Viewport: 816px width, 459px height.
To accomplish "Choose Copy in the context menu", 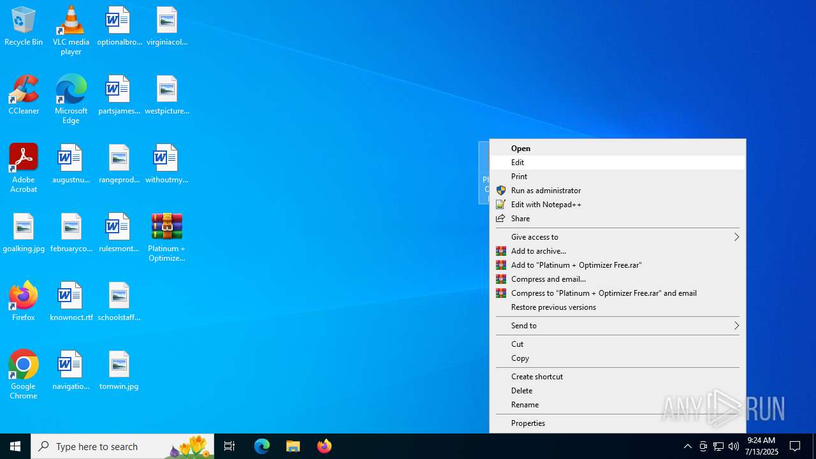I will tap(618, 358).
